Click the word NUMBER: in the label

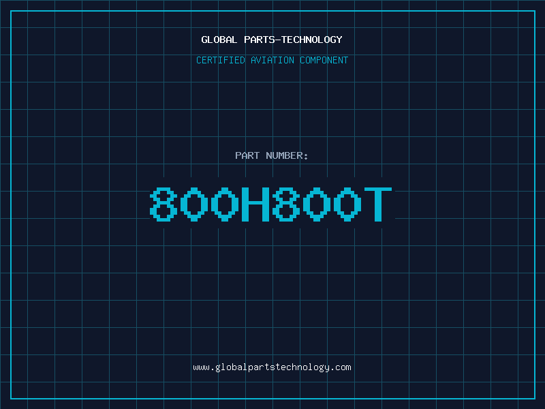click(x=287, y=155)
